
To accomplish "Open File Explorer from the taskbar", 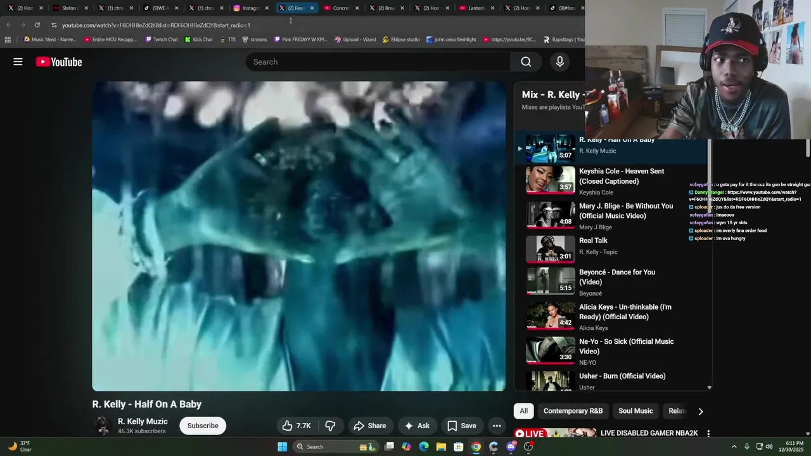I will pos(441,446).
